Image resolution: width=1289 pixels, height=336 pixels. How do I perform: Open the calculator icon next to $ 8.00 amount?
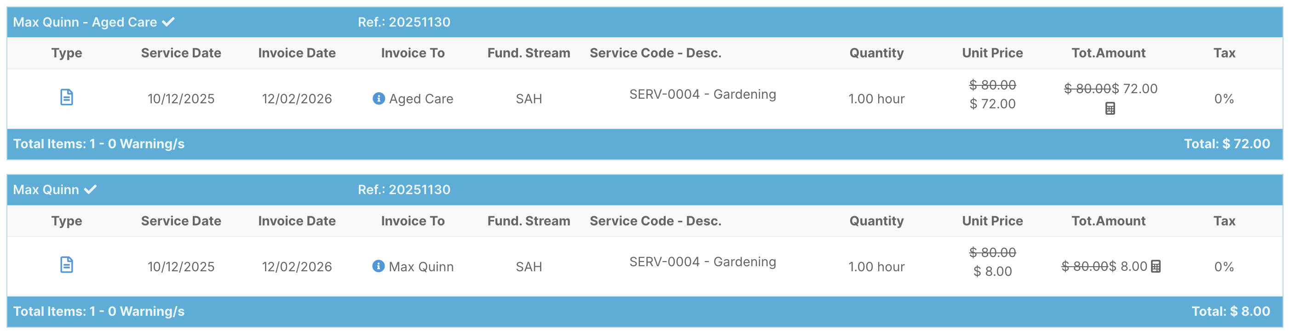click(x=1156, y=267)
